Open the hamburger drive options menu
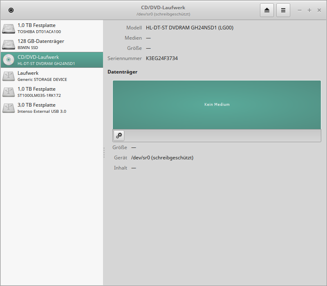 click(x=283, y=10)
